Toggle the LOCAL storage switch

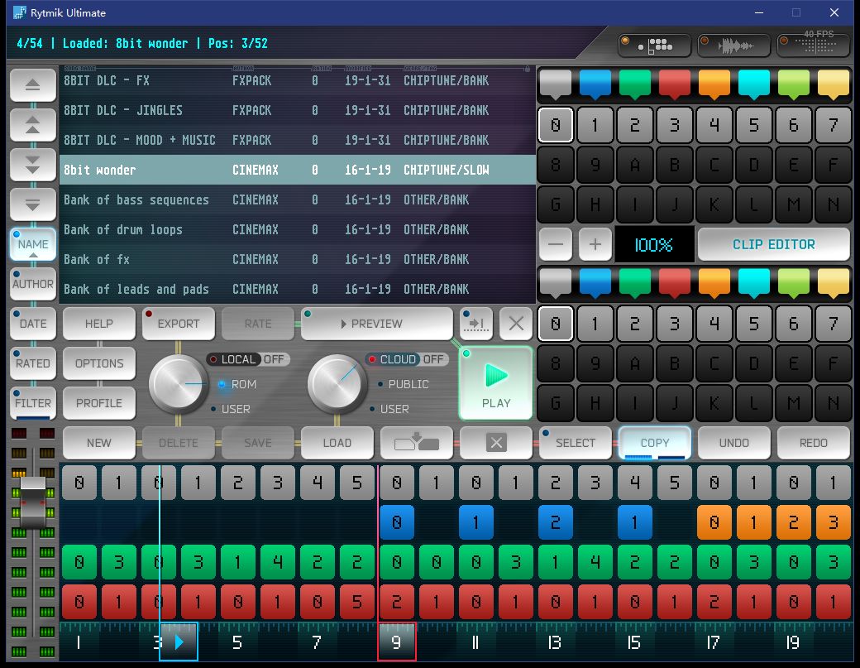pyautogui.click(x=248, y=359)
